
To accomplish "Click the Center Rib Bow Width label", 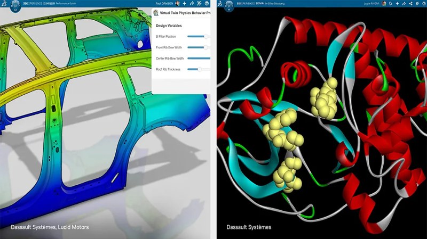I will 170,58.
